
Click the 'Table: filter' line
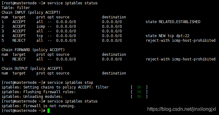(16, 8)
